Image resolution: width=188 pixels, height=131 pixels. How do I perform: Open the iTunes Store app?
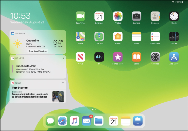click(x=118, y=57)
